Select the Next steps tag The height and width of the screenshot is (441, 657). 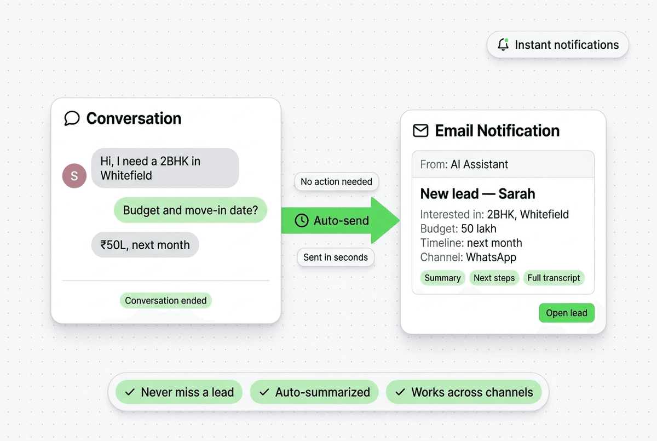click(494, 278)
